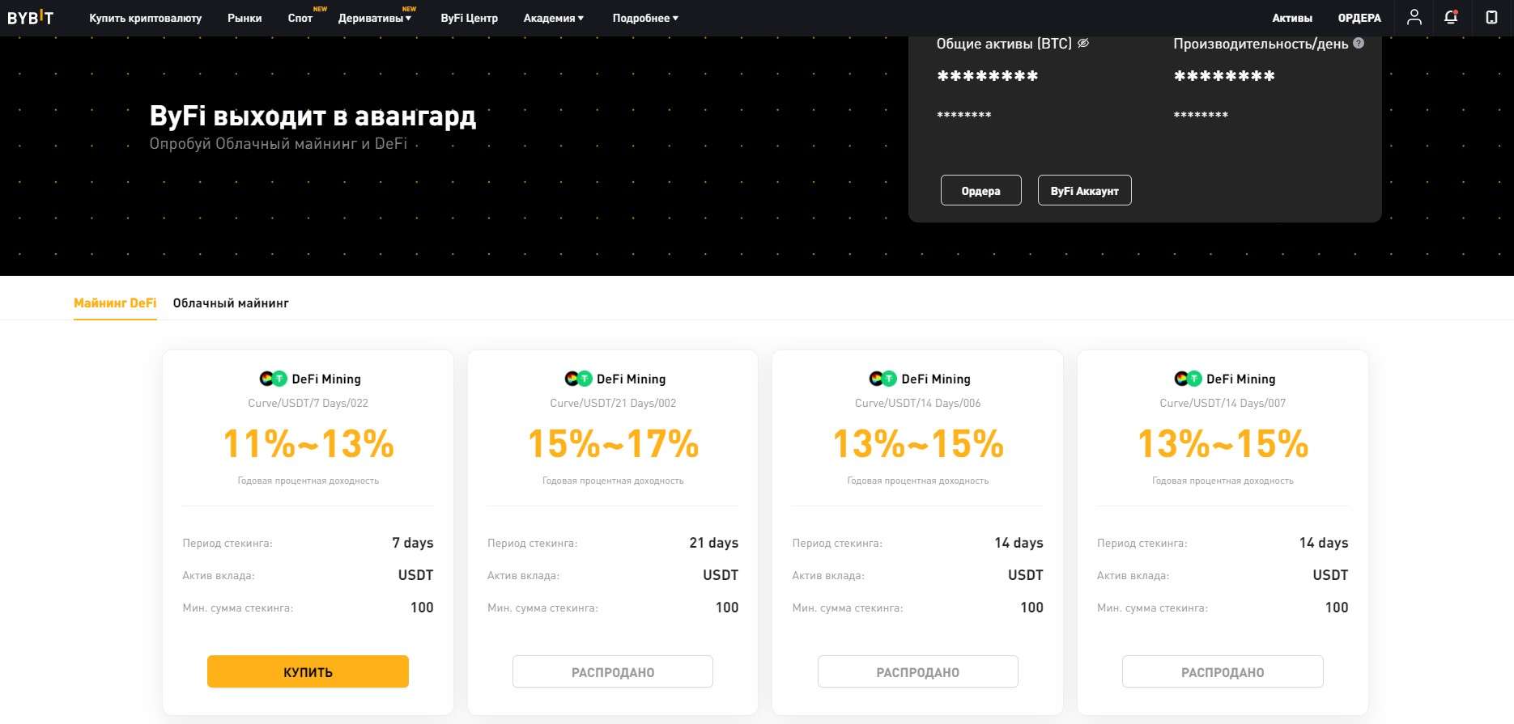Click КУПИТЬ on the 7 days card
Viewport: 1514px width, 724px height.
tap(308, 671)
